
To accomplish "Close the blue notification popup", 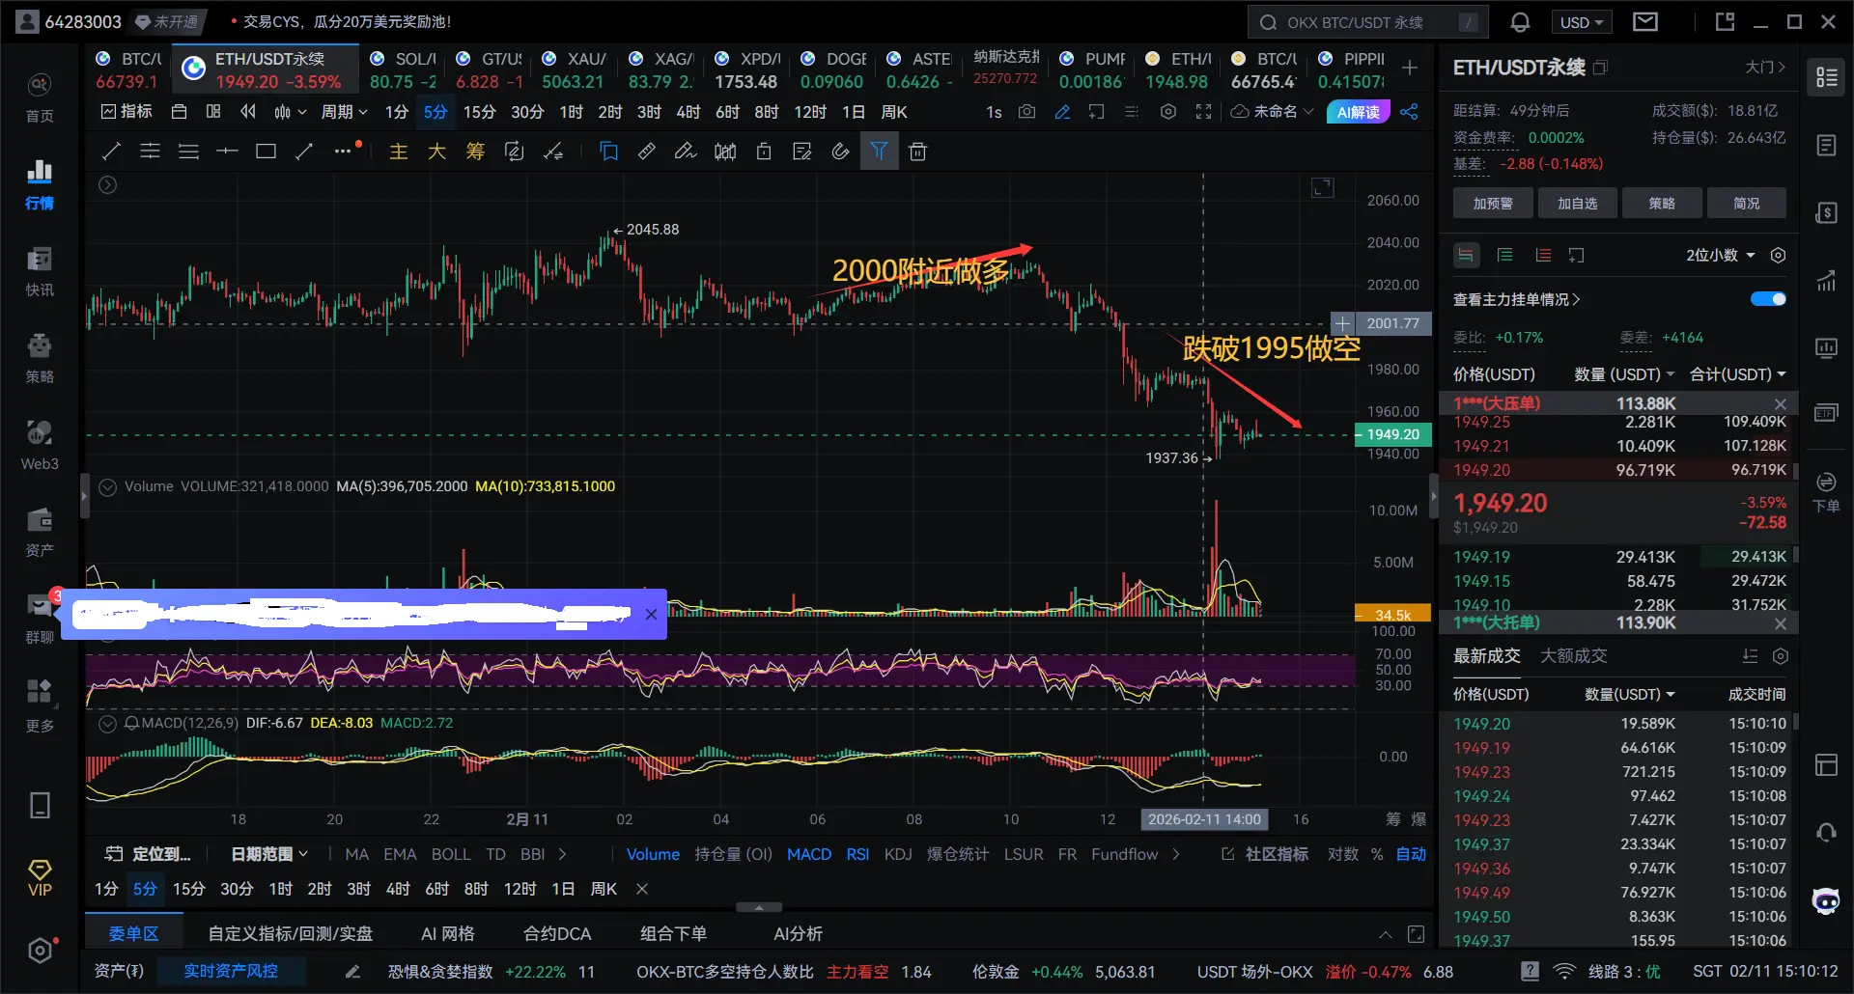I will (651, 614).
